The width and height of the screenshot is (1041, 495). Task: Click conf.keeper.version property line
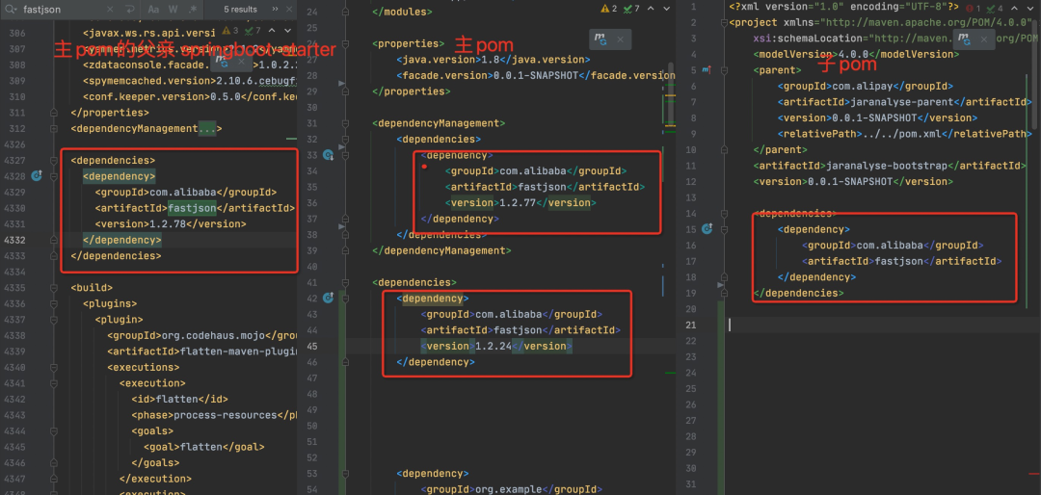click(x=190, y=97)
